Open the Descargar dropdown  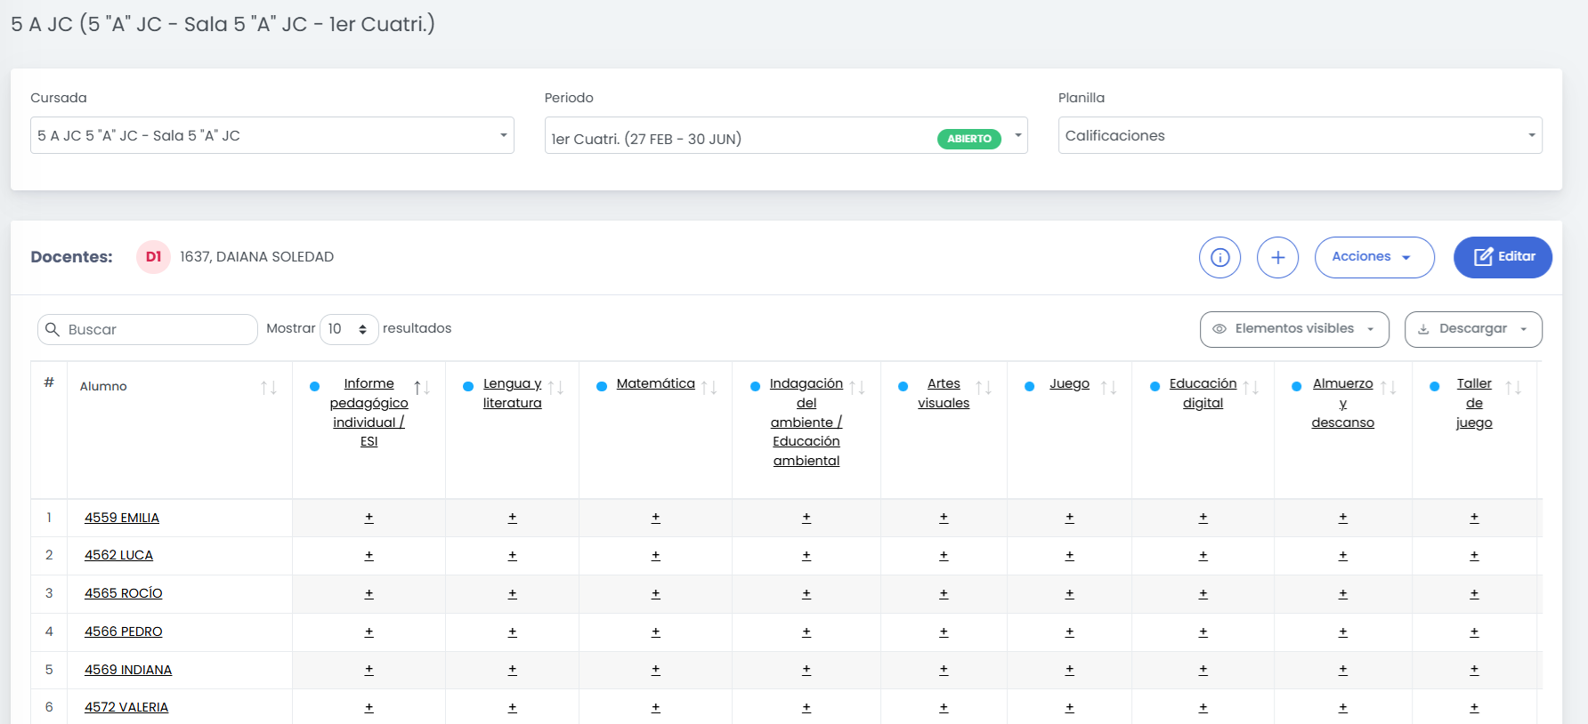pyautogui.click(x=1473, y=329)
